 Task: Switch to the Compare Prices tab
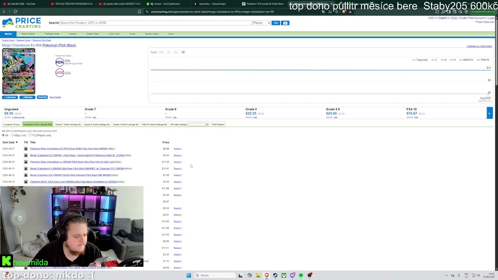[11, 124]
